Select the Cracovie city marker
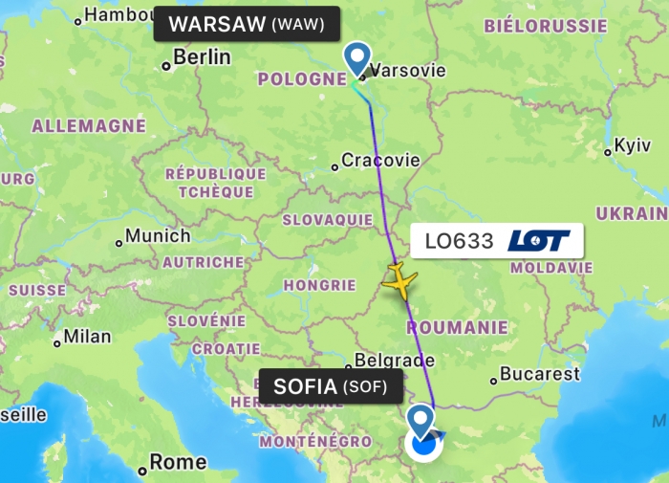Viewport: 669px width, 483px height. [x=334, y=167]
